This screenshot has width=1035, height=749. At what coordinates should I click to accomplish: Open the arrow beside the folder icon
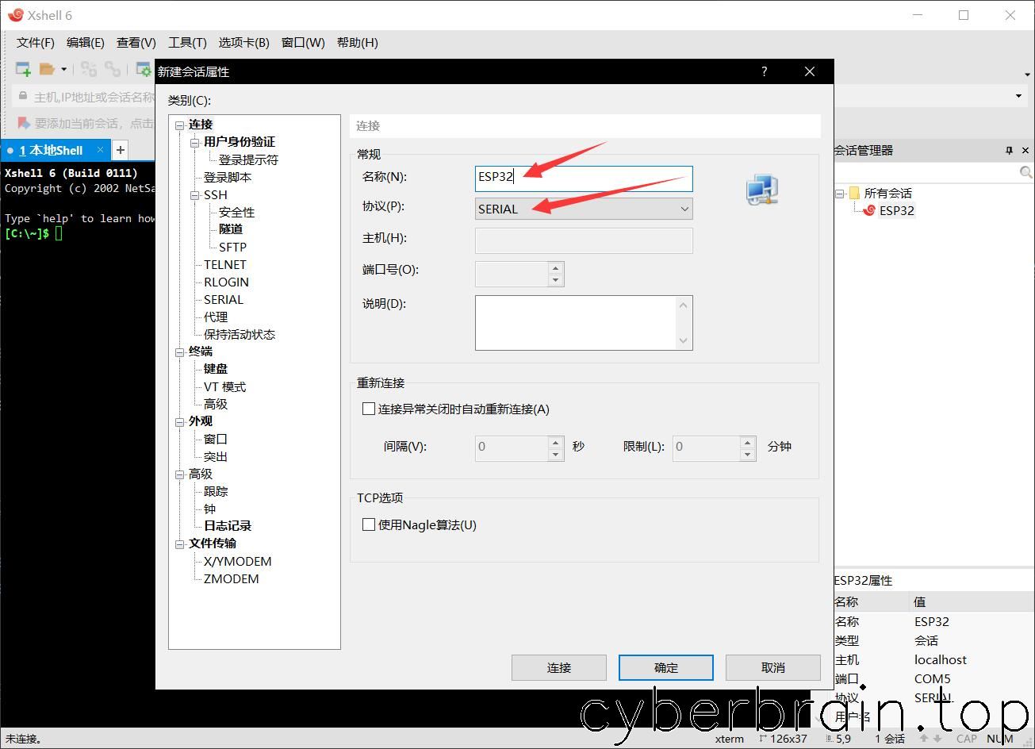point(64,69)
